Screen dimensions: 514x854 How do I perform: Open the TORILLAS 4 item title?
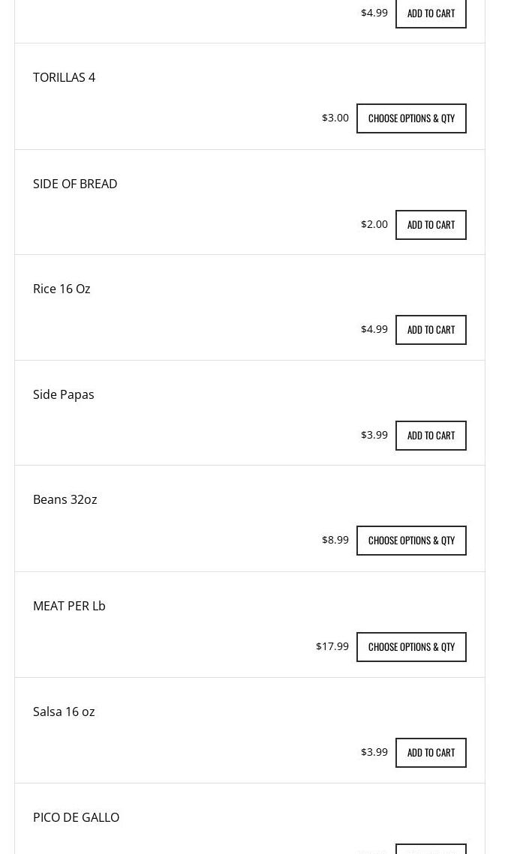click(x=64, y=77)
